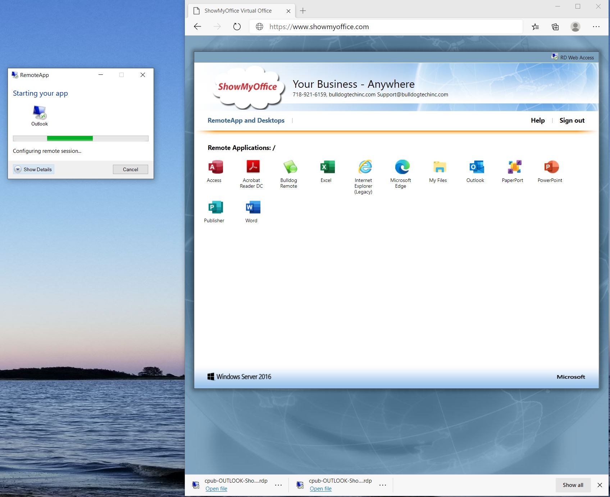
Task: Launch the Word remote application
Action: pos(252,211)
